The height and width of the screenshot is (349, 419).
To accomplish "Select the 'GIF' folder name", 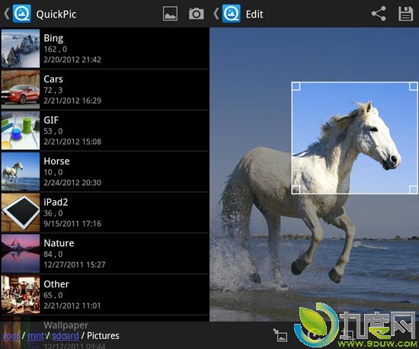I will (51, 120).
